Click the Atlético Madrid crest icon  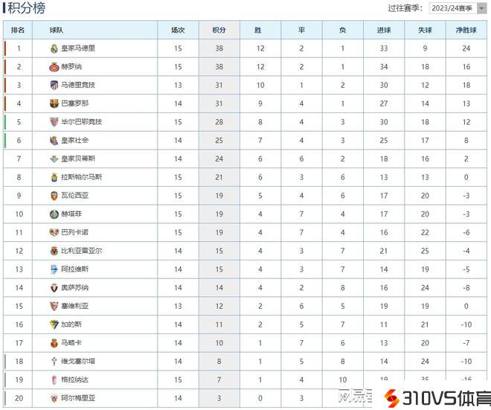54,85
